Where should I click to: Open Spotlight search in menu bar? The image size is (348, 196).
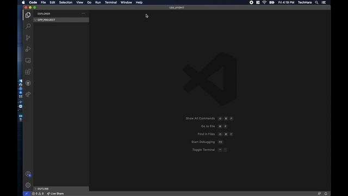(x=316, y=2)
